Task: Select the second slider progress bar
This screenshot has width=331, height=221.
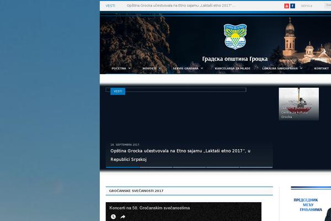Action: point(156,167)
